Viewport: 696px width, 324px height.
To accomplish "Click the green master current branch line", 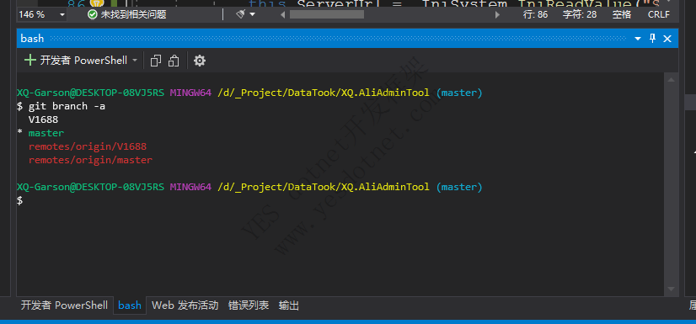I will 46,133.
